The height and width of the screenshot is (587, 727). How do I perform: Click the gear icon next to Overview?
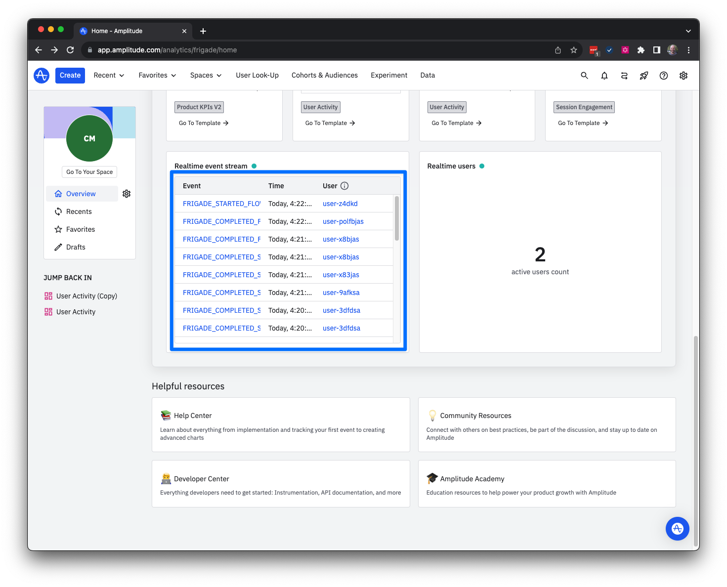pyautogui.click(x=127, y=194)
